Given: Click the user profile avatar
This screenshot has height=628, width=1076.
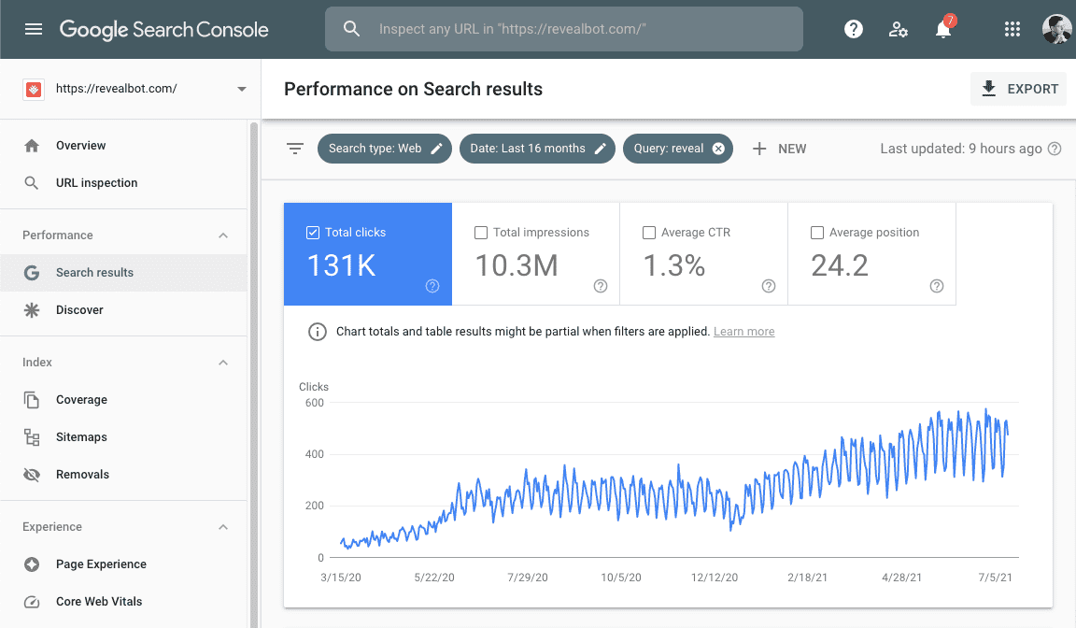Looking at the screenshot, I should point(1056,29).
